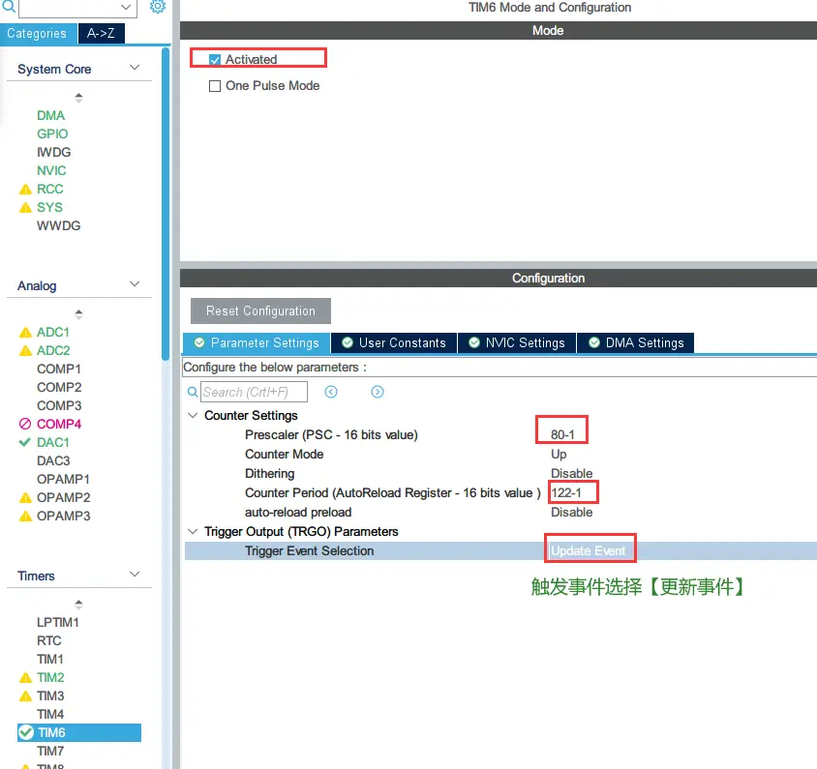
Task: Go to next search result arrow
Action: coord(378,392)
